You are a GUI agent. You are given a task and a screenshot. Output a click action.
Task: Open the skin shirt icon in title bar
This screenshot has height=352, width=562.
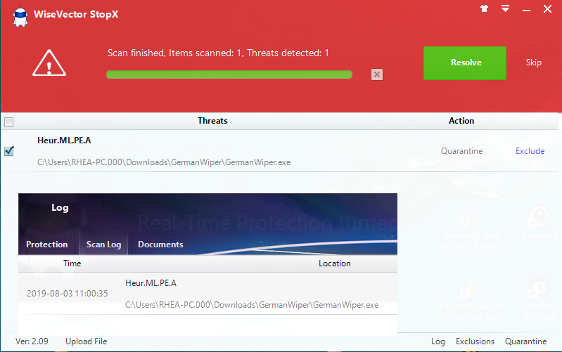tap(484, 8)
